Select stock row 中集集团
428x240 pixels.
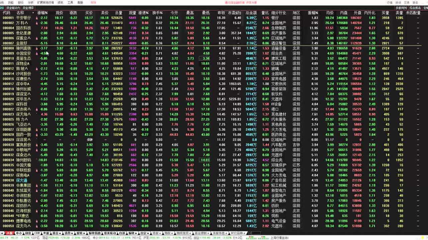tap(214, 185)
